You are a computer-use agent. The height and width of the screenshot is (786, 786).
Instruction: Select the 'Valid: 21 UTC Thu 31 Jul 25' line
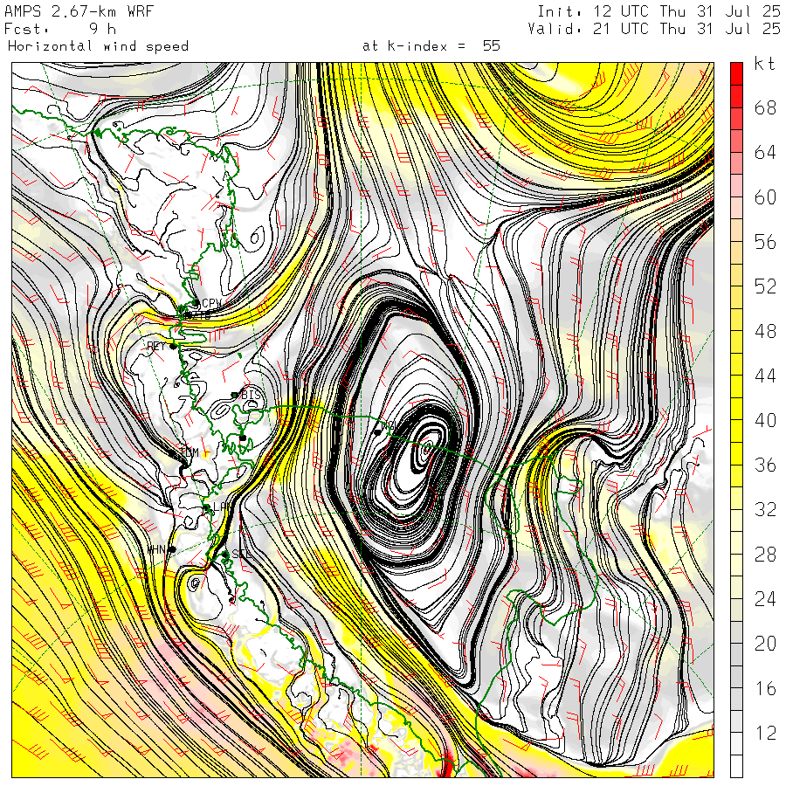[653, 29]
